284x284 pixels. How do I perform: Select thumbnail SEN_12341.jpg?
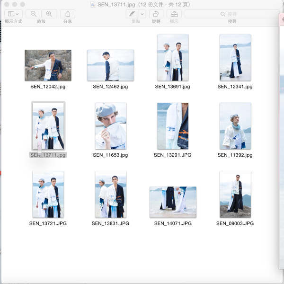pos(235,58)
